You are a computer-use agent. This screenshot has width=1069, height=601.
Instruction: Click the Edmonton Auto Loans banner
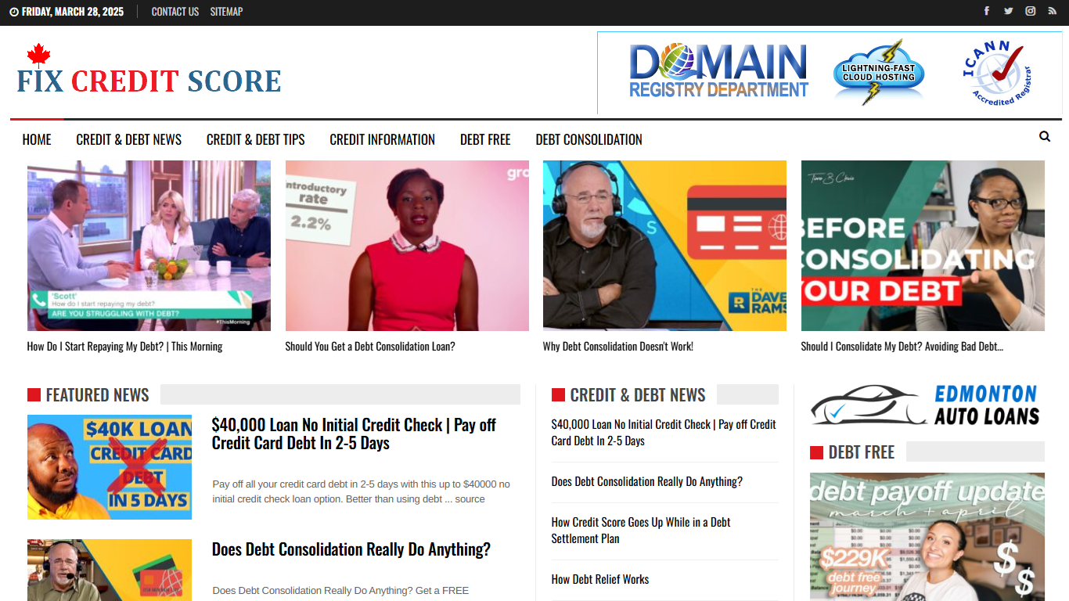click(926, 405)
